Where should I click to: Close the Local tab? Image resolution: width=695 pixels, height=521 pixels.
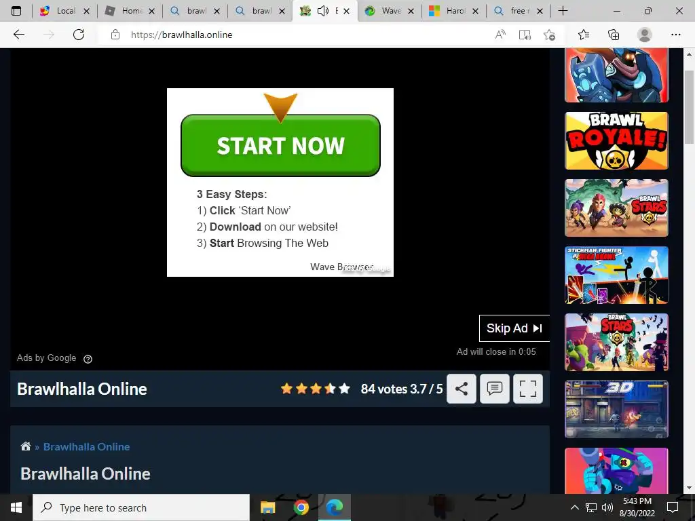(86, 11)
